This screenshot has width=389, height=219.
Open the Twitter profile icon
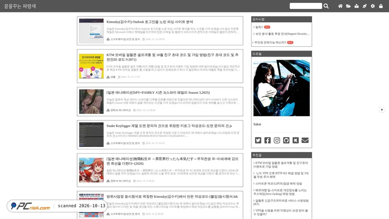pyautogui.click(x=258, y=140)
